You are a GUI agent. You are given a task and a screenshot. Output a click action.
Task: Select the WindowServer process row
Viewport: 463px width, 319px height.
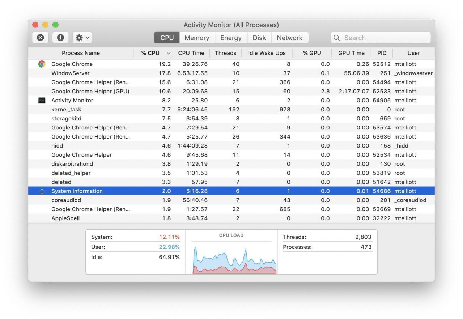tap(231, 73)
